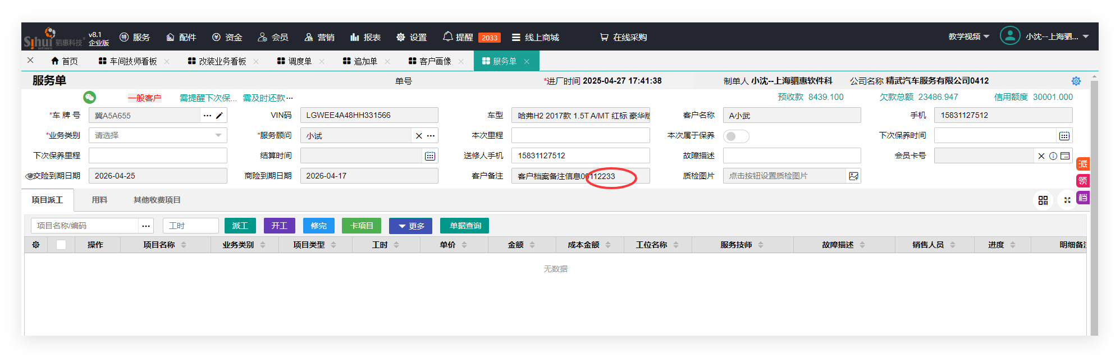Expand the 更多 dropdown button
1120x357 pixels.
(x=410, y=226)
